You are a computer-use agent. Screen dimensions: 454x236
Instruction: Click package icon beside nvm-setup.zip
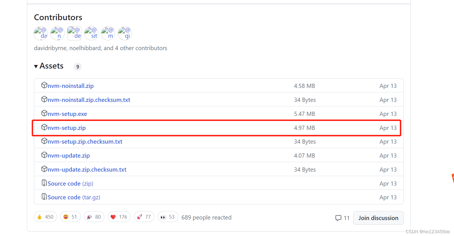[44, 127]
